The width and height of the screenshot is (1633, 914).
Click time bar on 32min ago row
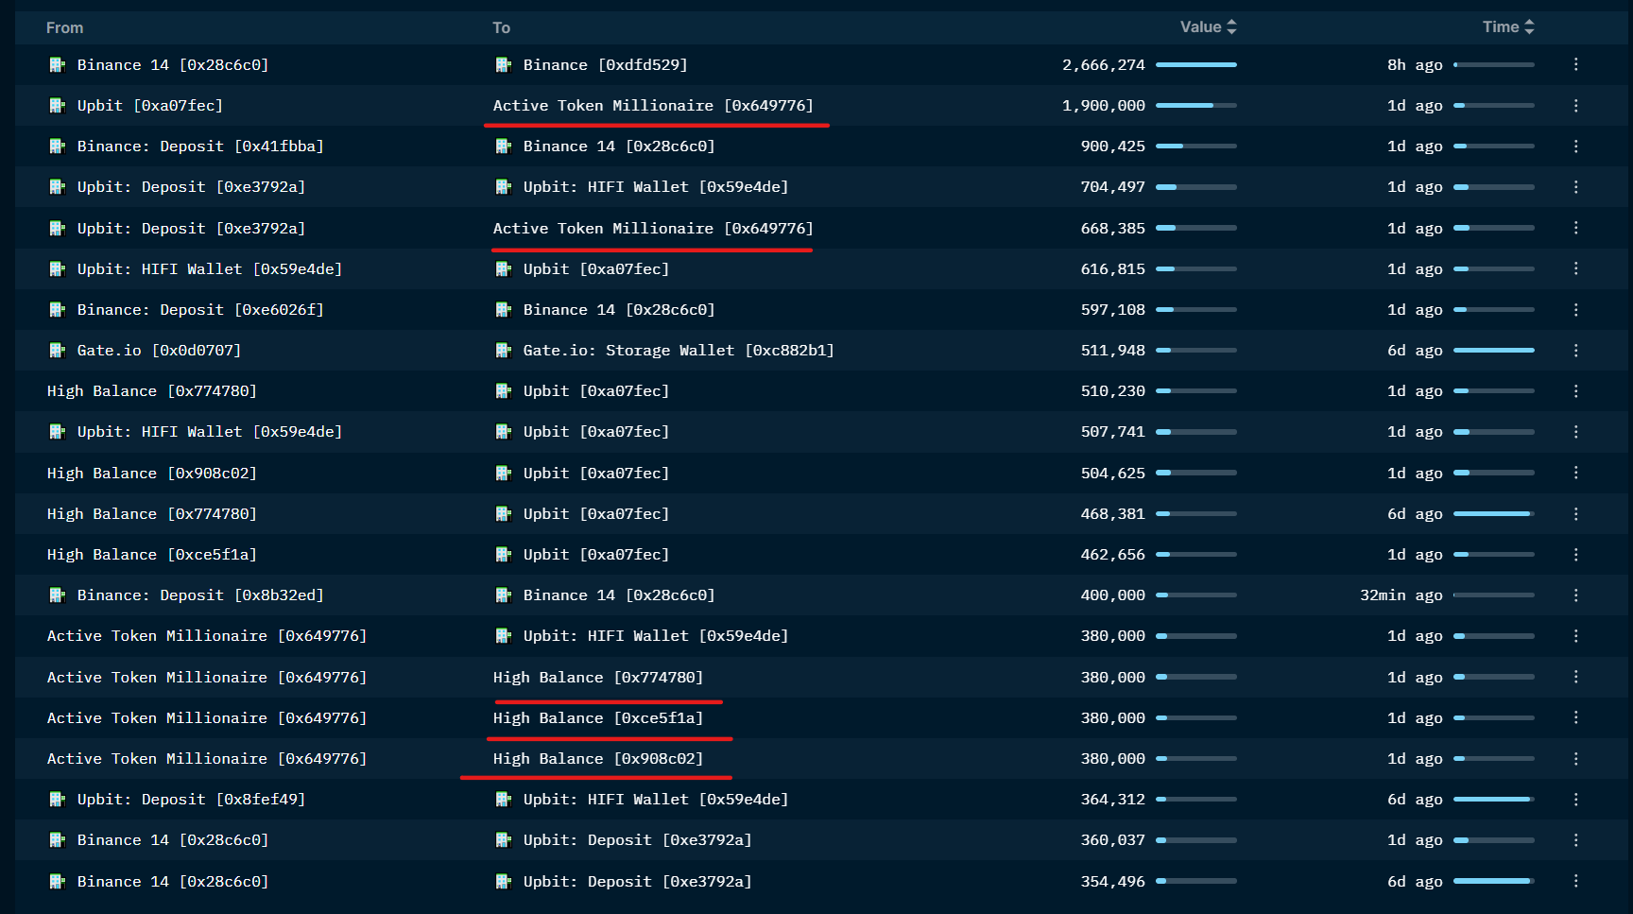coord(1493,595)
